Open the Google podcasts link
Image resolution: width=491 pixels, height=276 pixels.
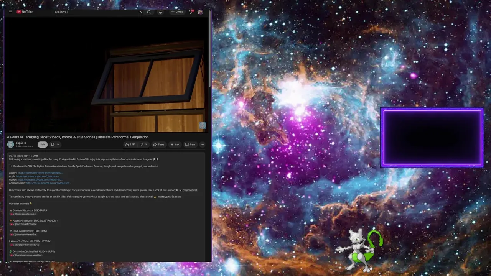pyautogui.click(x=40, y=180)
